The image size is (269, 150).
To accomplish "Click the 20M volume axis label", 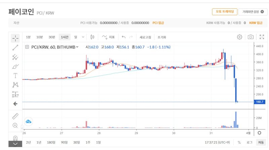I will [x=259, y=118].
